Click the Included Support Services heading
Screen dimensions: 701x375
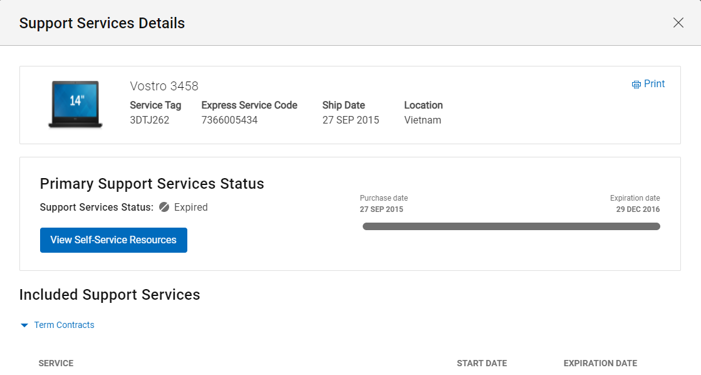(110, 295)
